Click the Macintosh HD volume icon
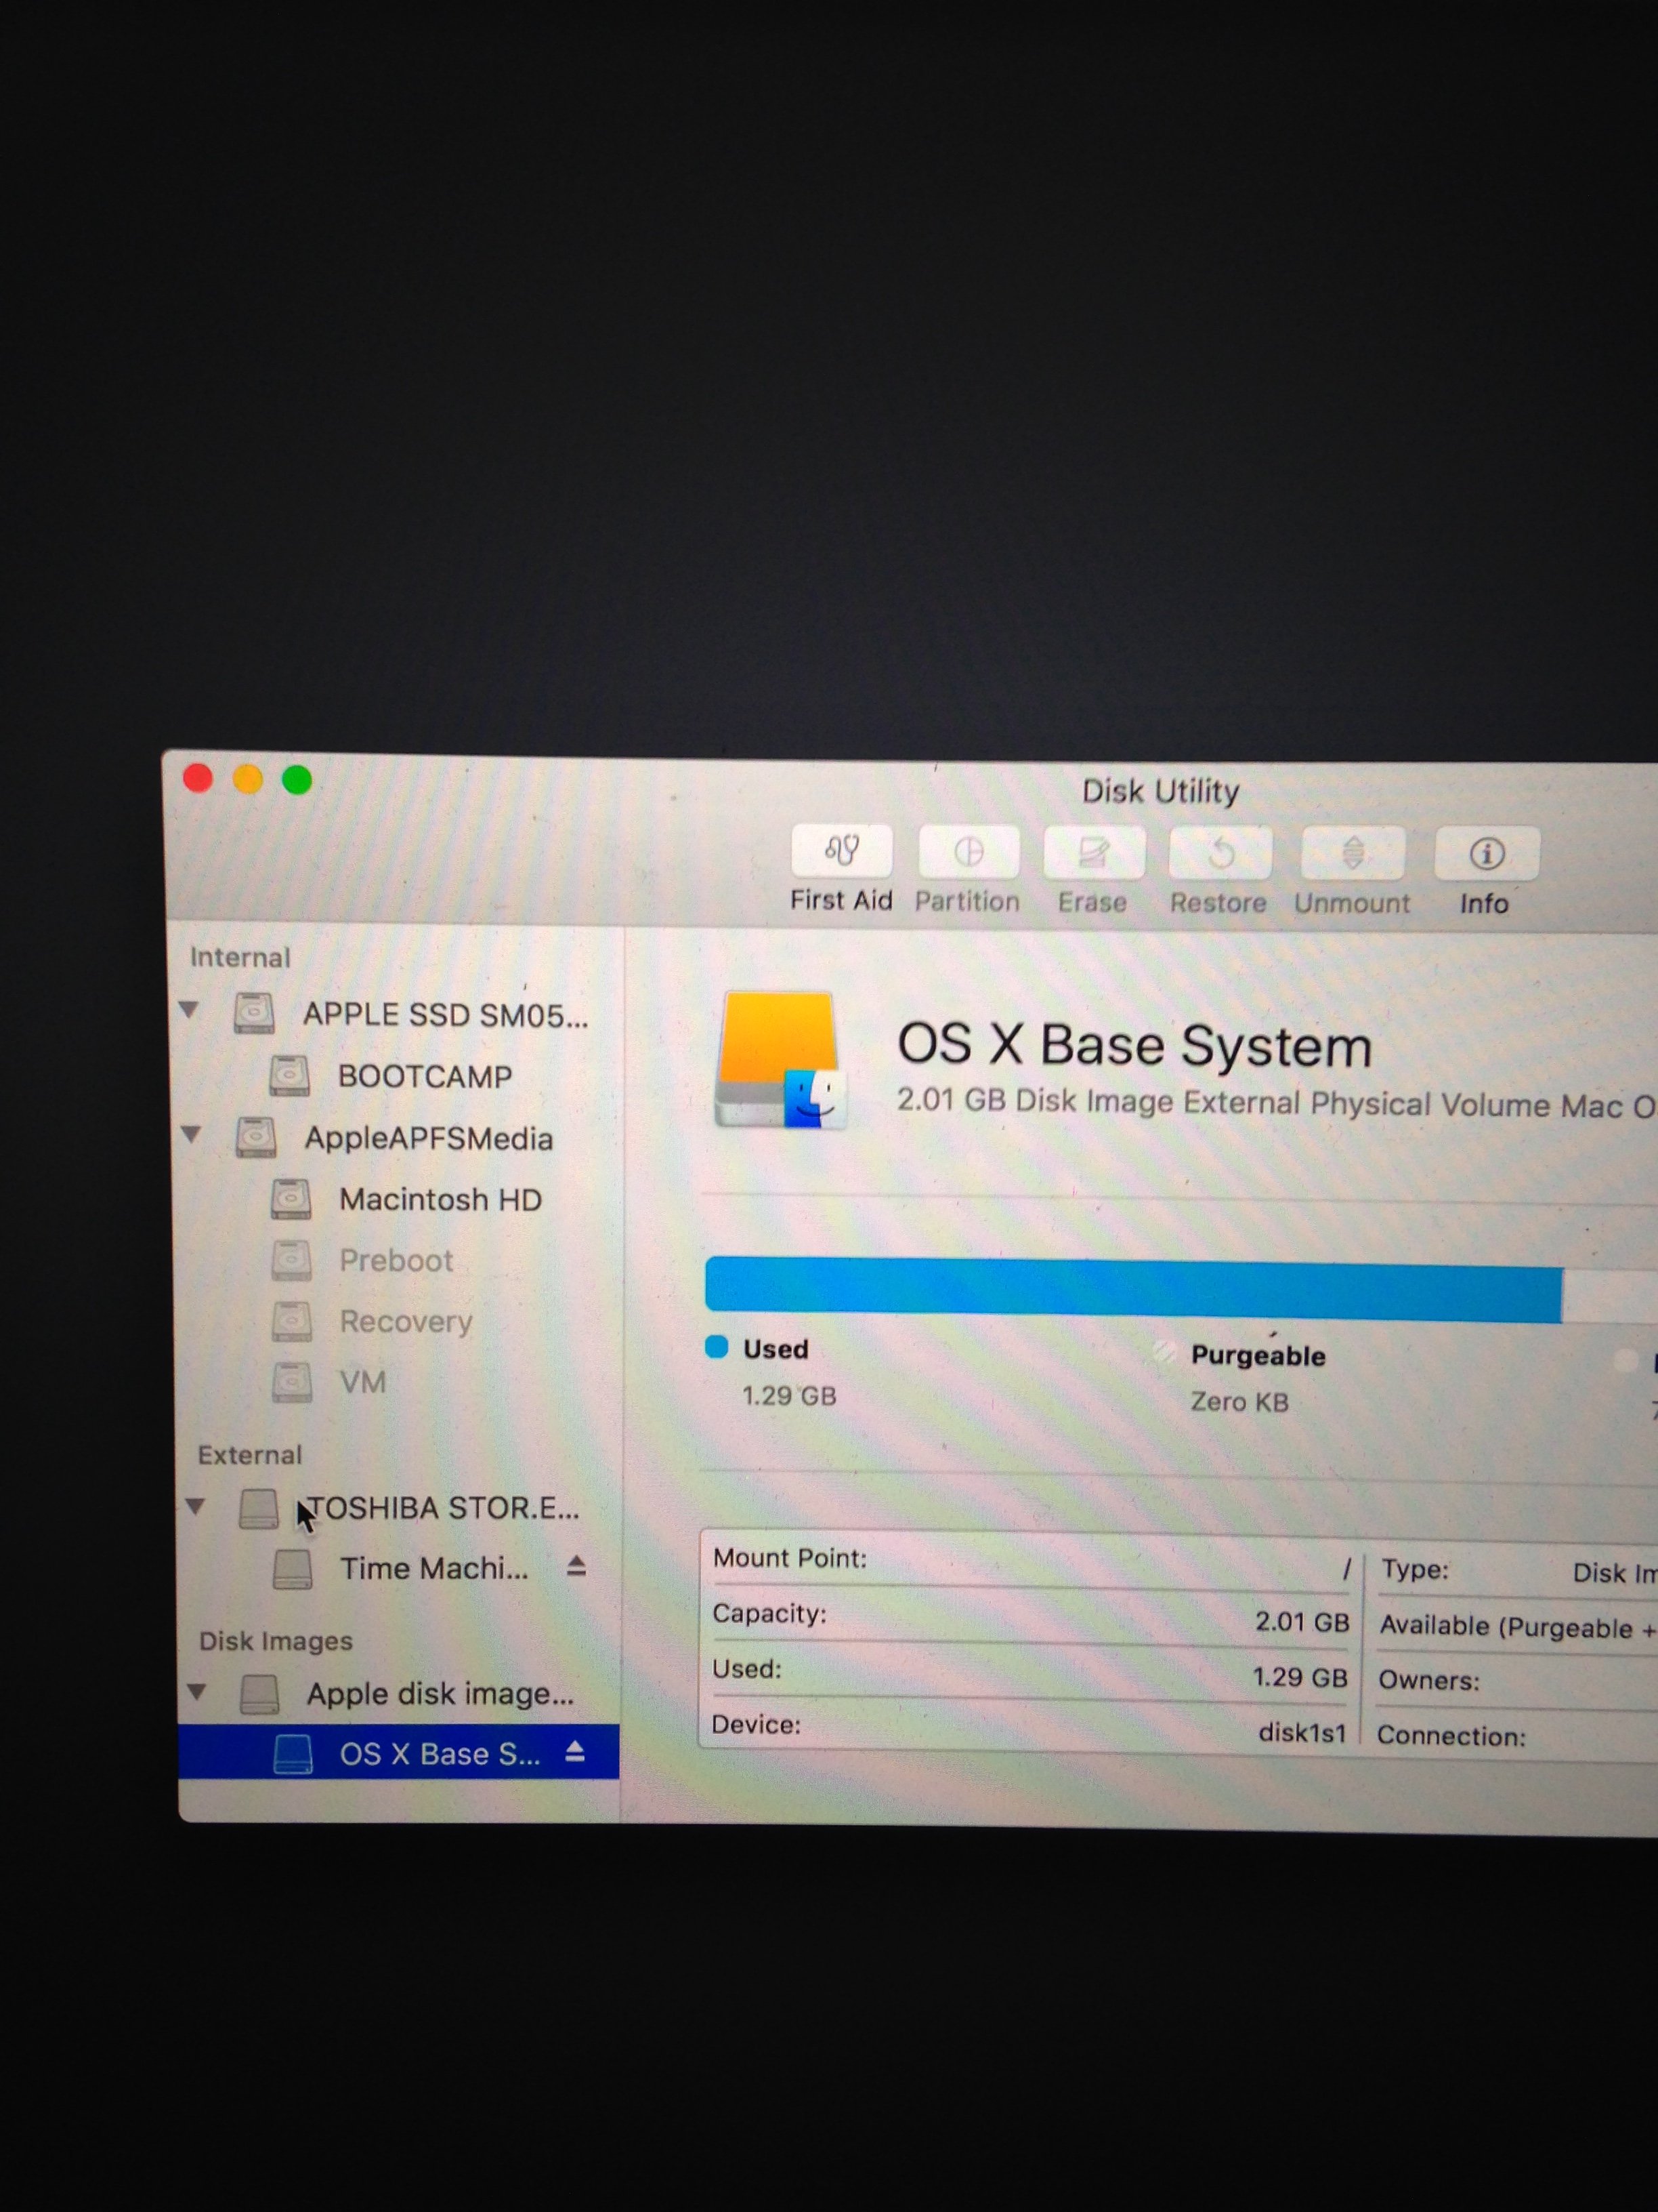This screenshot has width=1658, height=2212. [x=291, y=1198]
